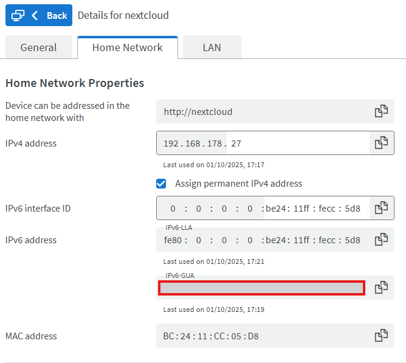The height and width of the screenshot is (363, 406).
Task: Click the IPv6 interface ID segment fecc
Action: 328,209
